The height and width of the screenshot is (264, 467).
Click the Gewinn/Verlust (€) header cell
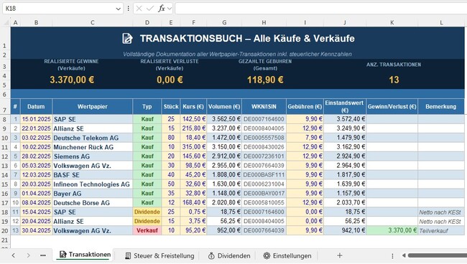(392, 106)
